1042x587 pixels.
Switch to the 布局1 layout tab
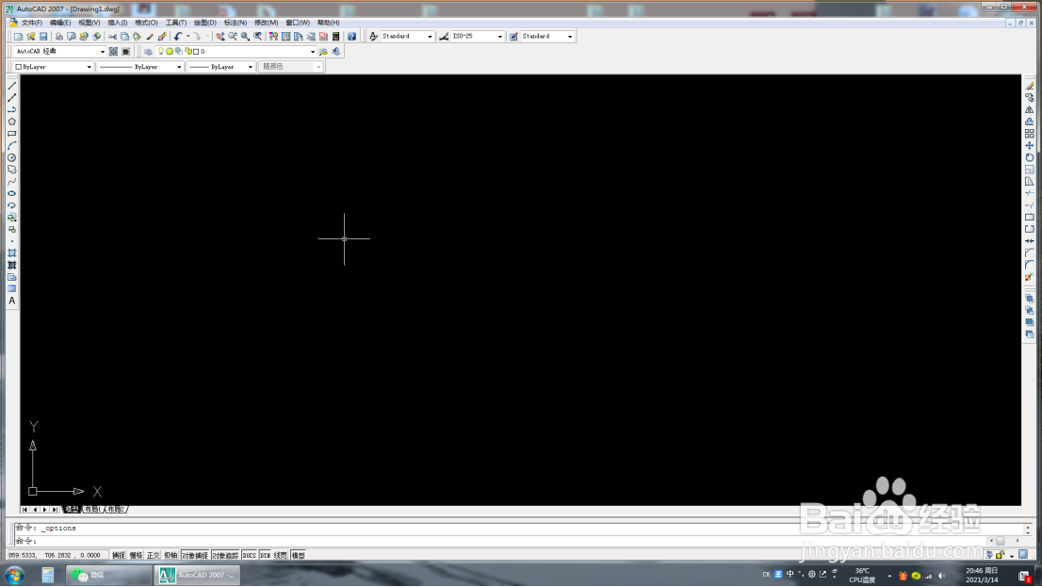tap(92, 510)
